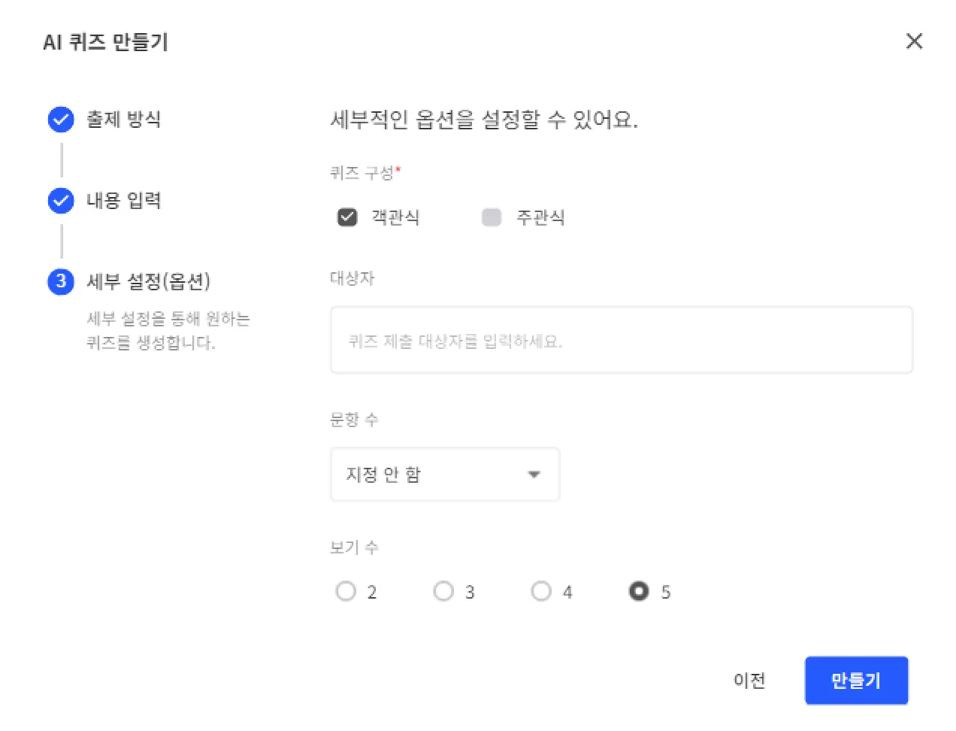The height and width of the screenshot is (731, 956).
Task: Click the 주관식 label text
Action: pos(540,217)
